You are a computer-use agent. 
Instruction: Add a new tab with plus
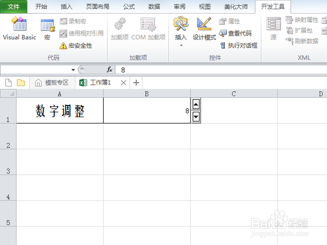coord(136,83)
